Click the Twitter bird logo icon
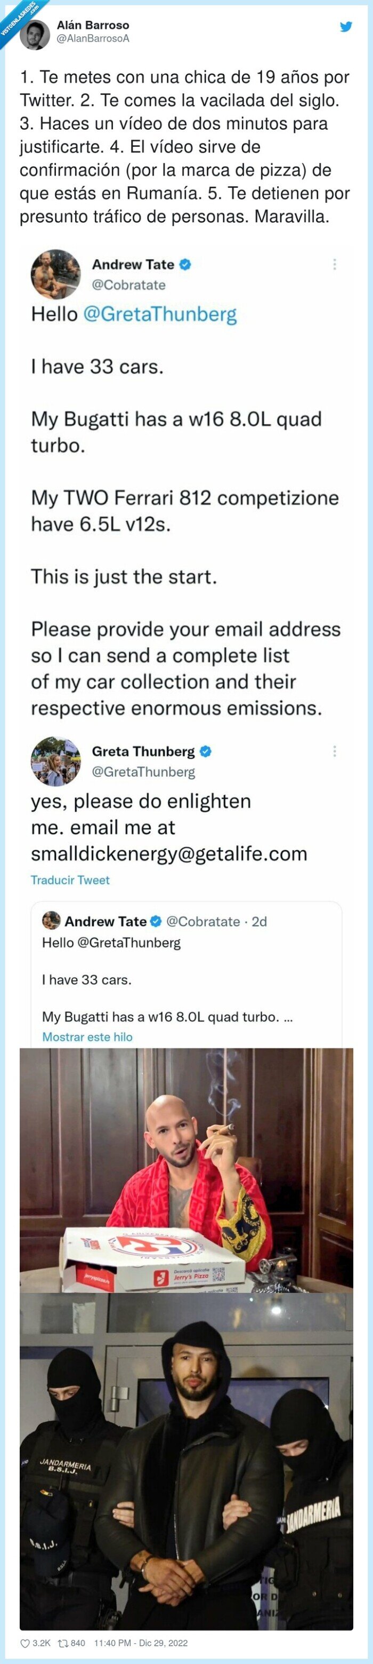 [346, 27]
